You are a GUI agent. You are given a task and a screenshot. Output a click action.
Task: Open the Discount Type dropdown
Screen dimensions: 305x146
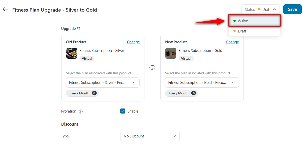tap(150, 136)
